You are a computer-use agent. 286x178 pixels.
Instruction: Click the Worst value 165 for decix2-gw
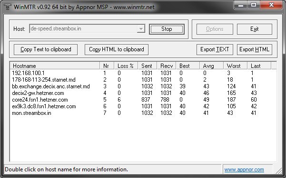(231, 93)
